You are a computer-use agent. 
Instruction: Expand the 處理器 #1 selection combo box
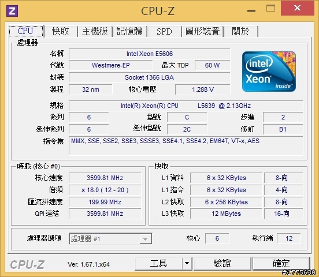click(x=110, y=239)
